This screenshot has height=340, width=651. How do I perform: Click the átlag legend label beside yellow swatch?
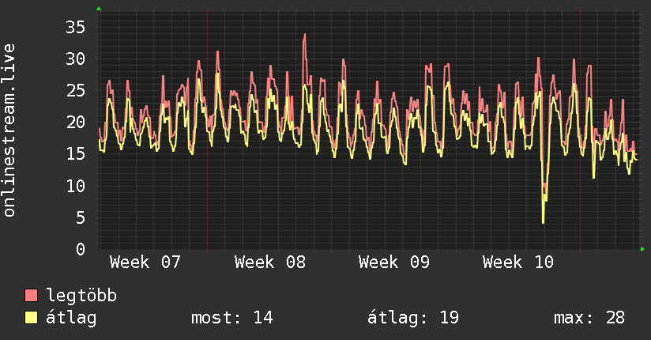tap(71, 319)
